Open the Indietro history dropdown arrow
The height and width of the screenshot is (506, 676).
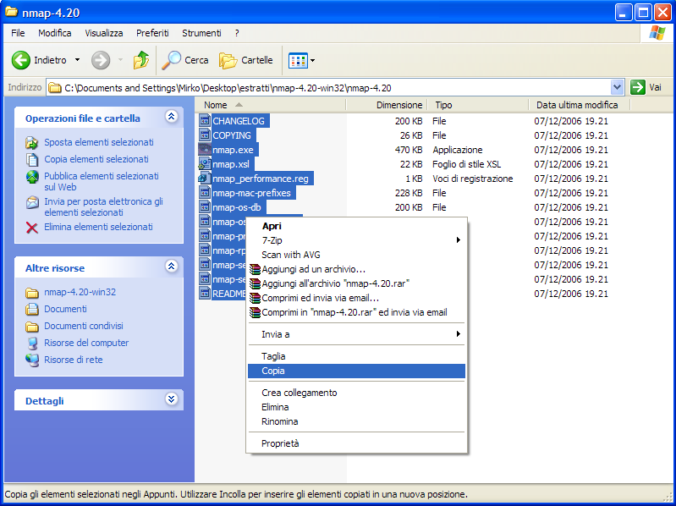[77, 60]
